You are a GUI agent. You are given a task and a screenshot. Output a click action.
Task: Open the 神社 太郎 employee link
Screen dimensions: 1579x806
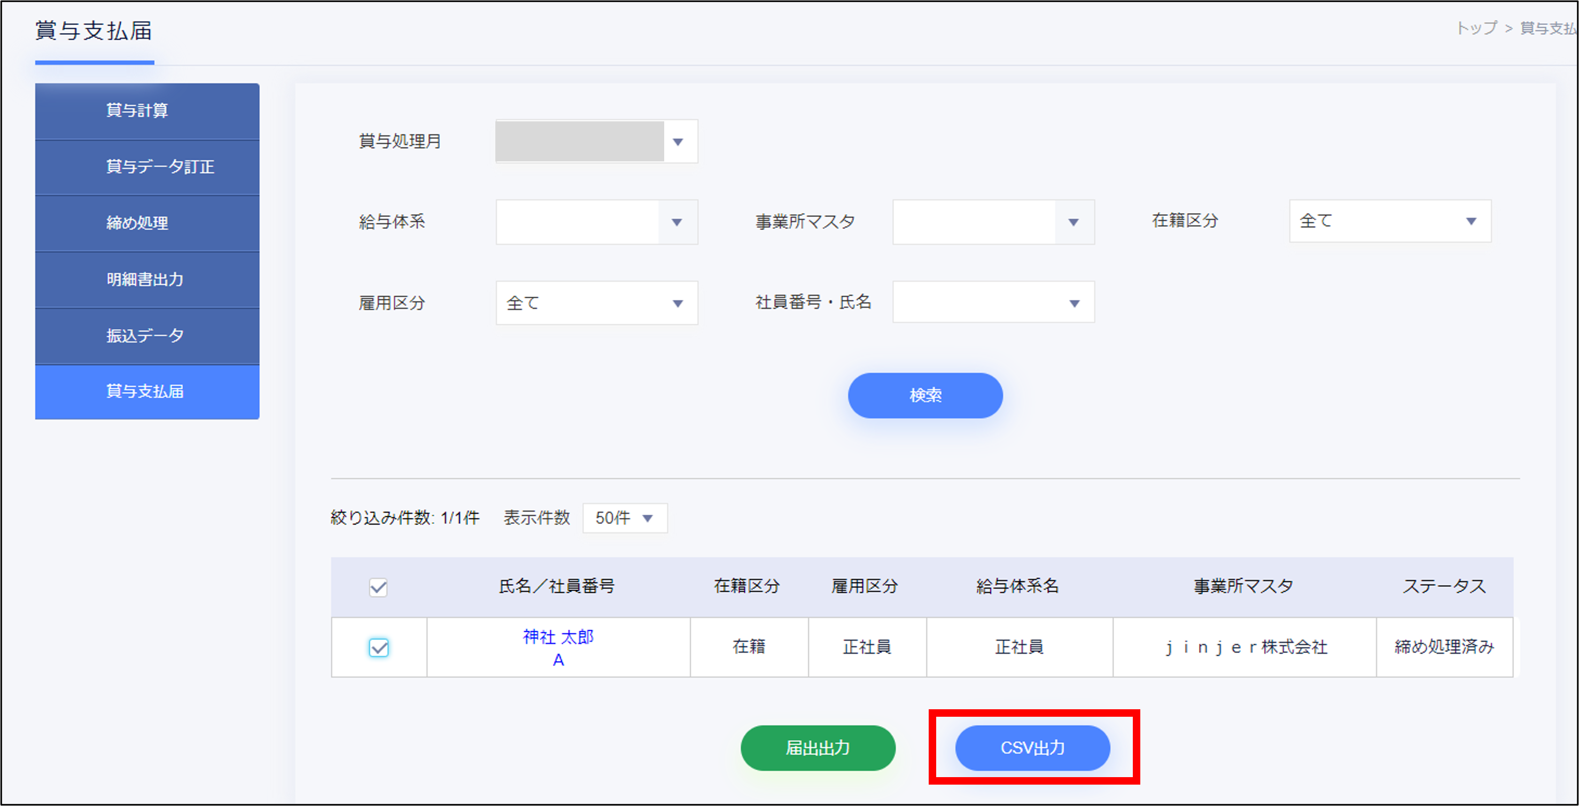coord(558,637)
